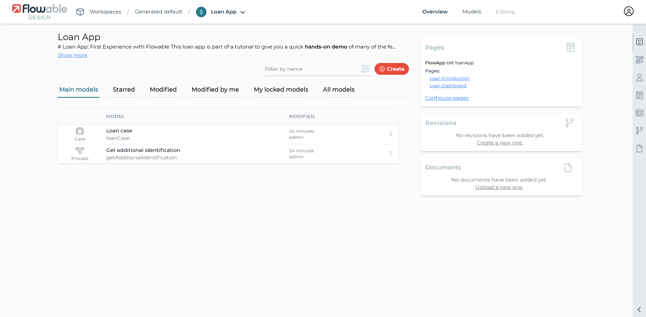This screenshot has width=646, height=317.
Task: Click the Revisions branch icon in sidebar
Action: [x=639, y=131]
